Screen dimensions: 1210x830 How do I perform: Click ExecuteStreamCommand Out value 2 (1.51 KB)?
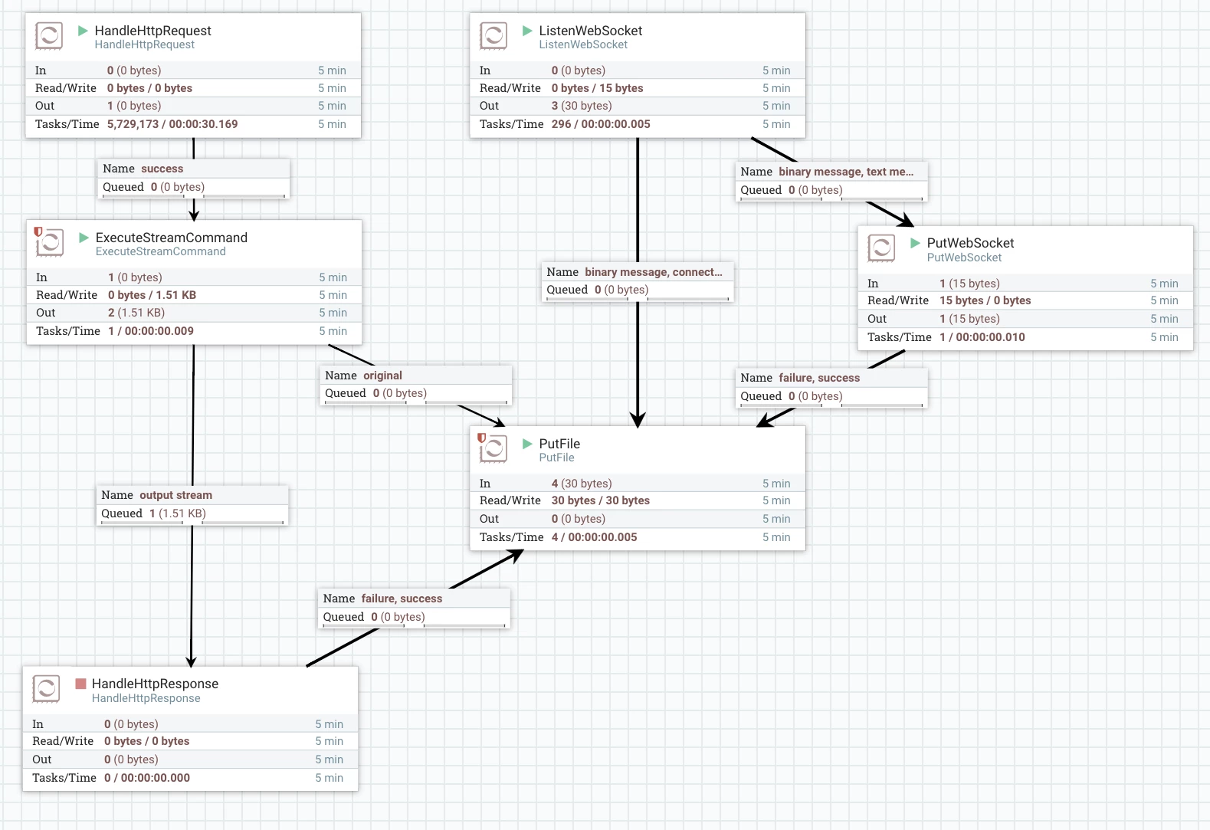point(136,313)
